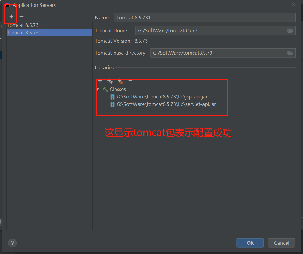Click the Libraries section label
The height and width of the screenshot is (254, 303).
point(104,67)
